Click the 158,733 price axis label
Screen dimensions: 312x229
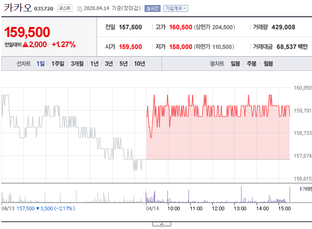[303, 133]
